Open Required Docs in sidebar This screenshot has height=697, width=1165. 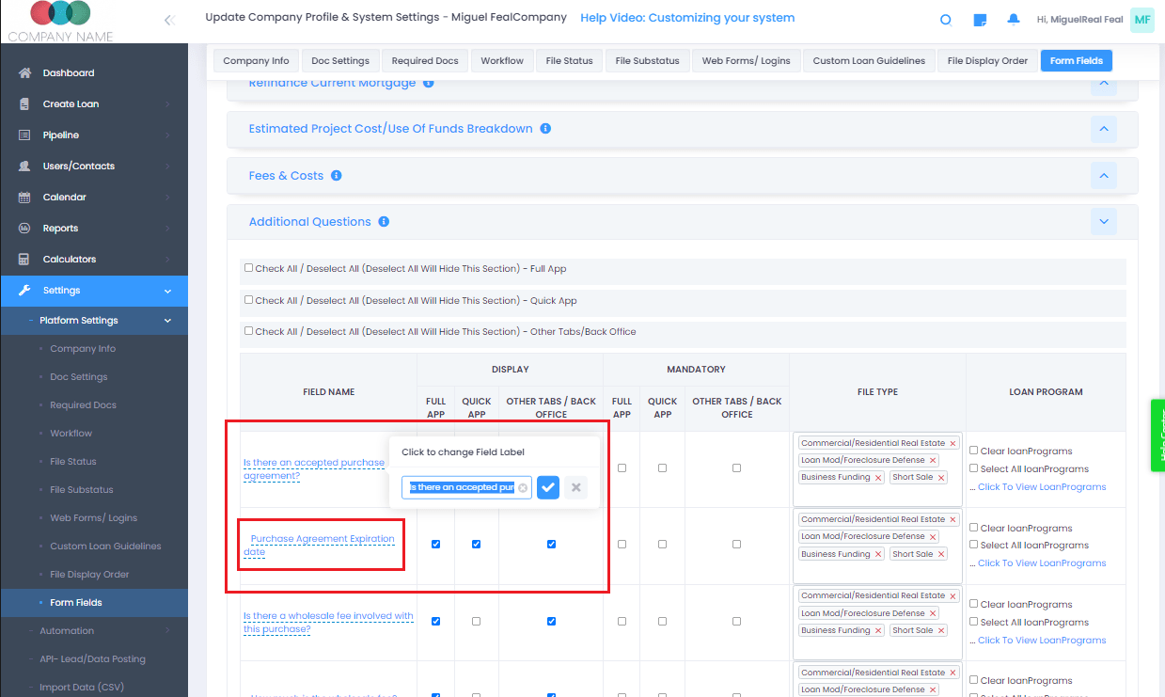tap(83, 405)
